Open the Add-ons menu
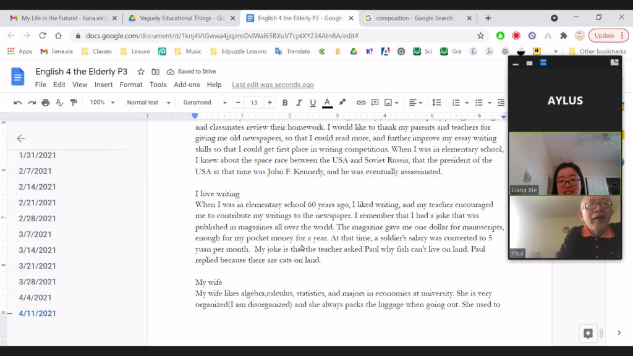The width and height of the screenshot is (633, 356). point(187,85)
